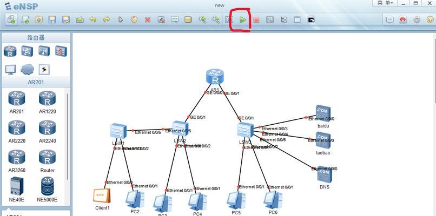Screen dimensions: 436x216
Task: Show all interfaces toolbar icon
Action: [283, 20]
